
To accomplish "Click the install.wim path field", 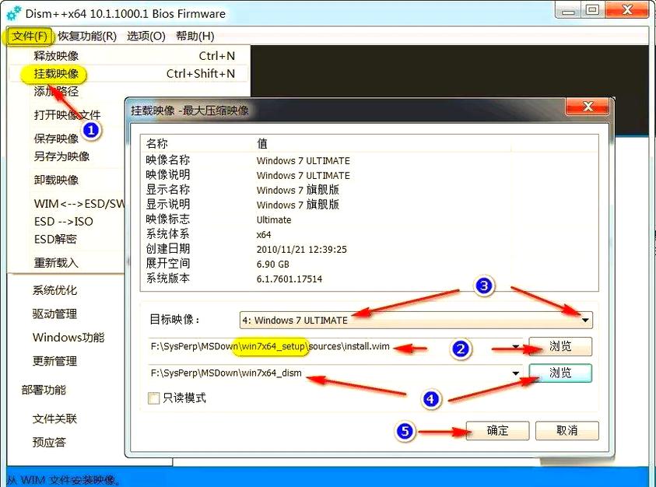I will point(335,347).
